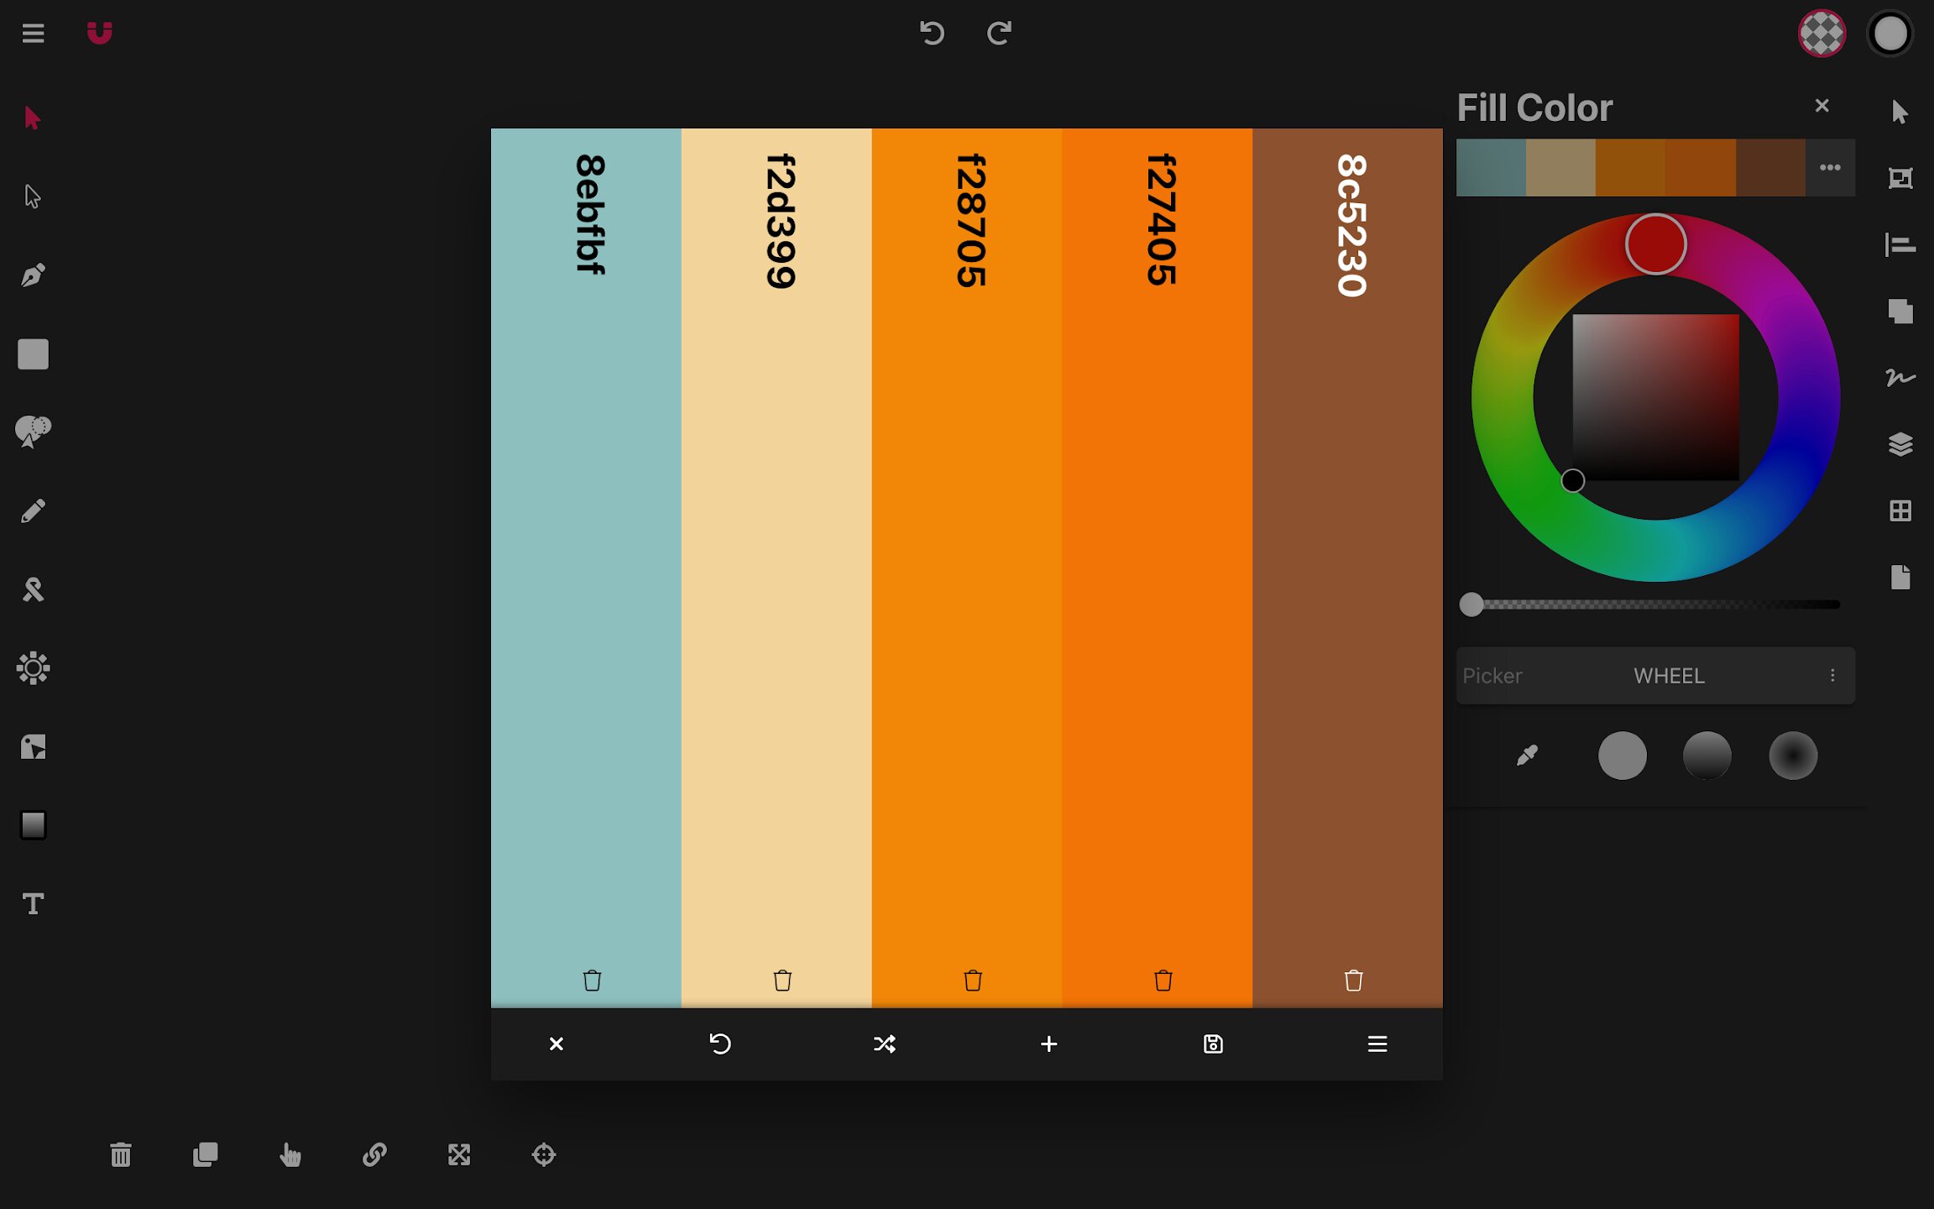This screenshot has width=1934, height=1209.
Task: Open the main hamburger menu
Action: (33, 33)
